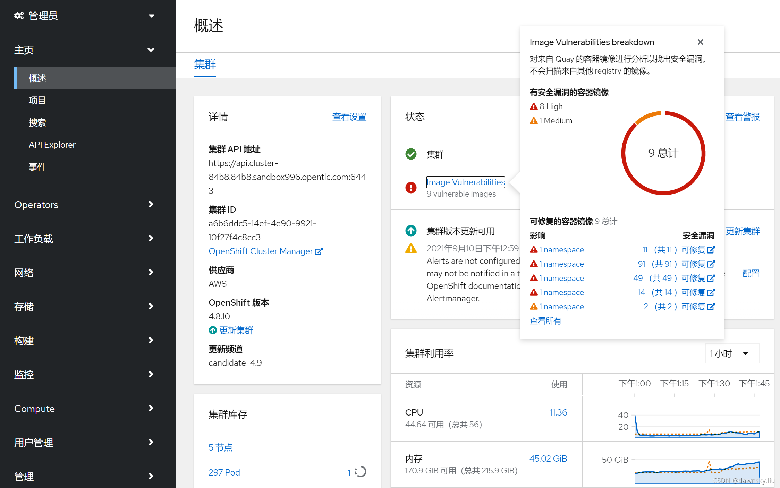This screenshot has height=488, width=780.
Task: Click 49 (共 49) 可修复 external link
Action: pos(674,278)
